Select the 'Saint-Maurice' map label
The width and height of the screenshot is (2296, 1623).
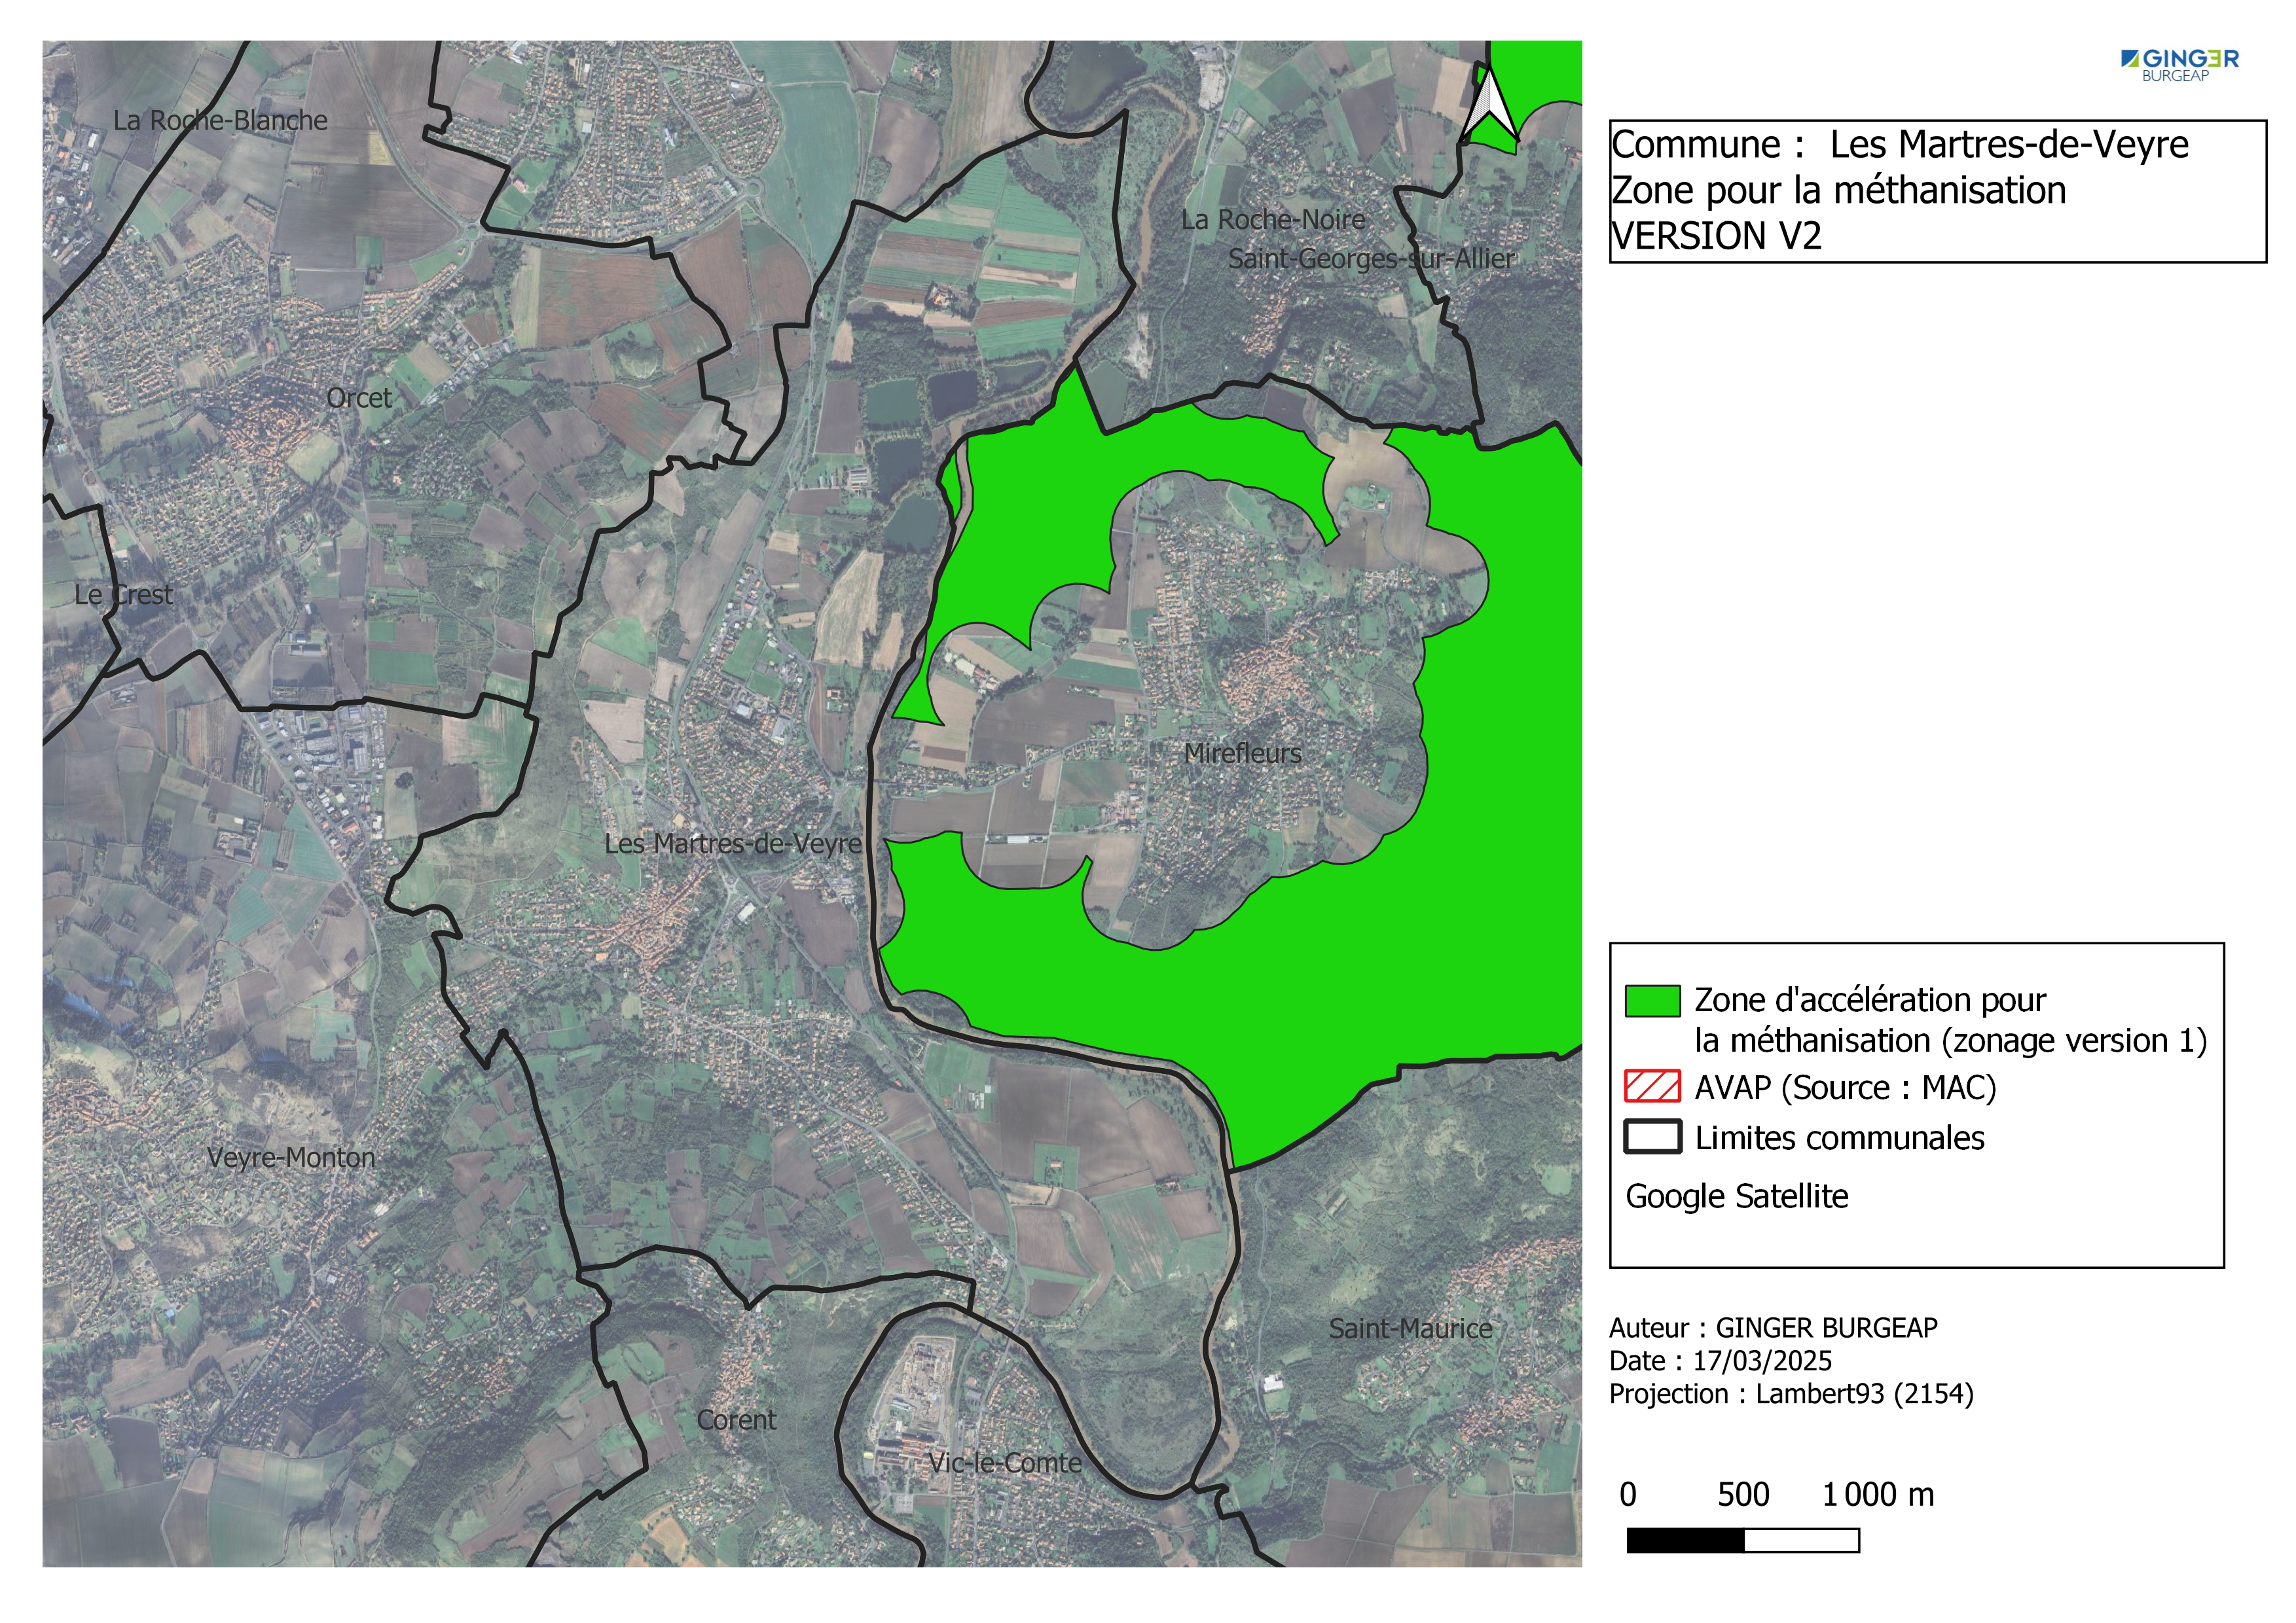point(1410,1329)
